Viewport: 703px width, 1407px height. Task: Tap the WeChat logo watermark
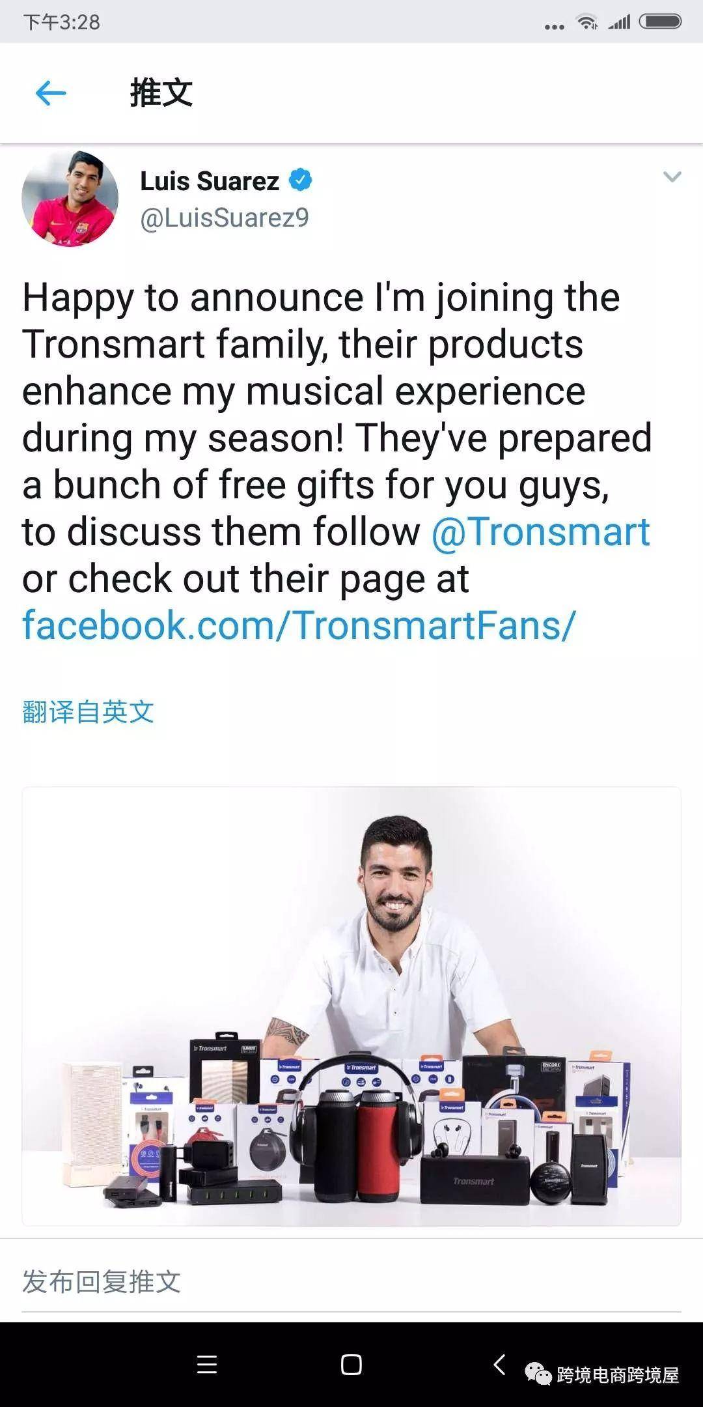(538, 1374)
